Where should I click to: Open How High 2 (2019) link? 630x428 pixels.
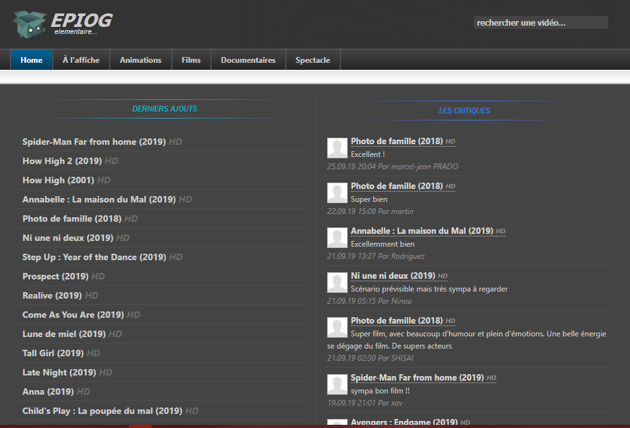click(x=62, y=161)
